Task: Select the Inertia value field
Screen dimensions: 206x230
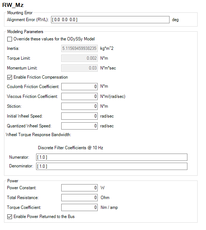Action: pos(79,48)
